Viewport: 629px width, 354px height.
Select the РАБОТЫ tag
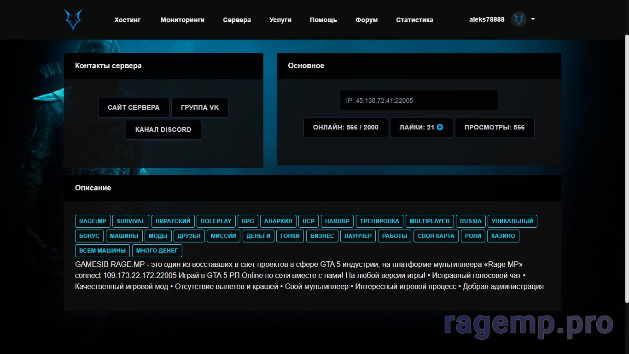395,236
